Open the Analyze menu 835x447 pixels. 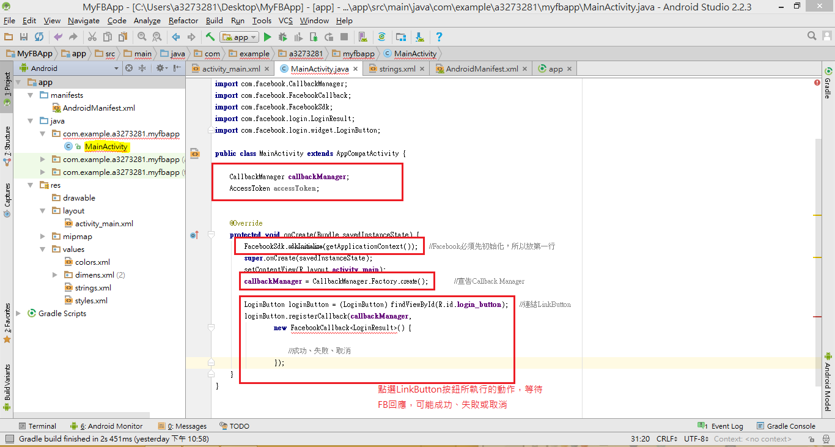click(147, 20)
